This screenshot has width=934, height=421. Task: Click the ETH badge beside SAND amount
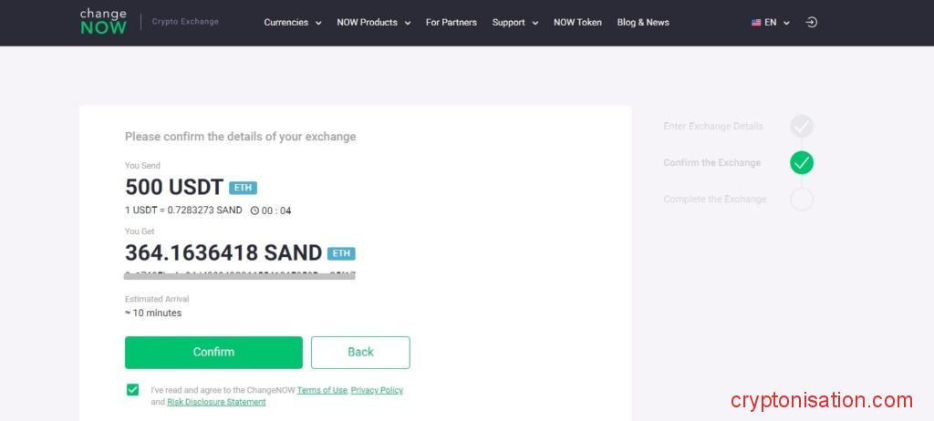341,253
